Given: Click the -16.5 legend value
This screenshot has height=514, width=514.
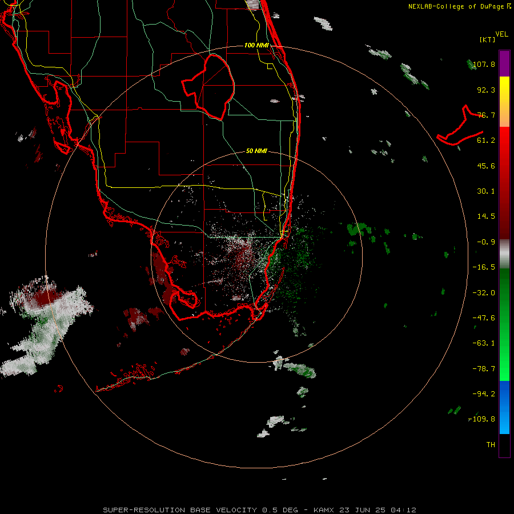Looking at the screenshot, I should click(x=484, y=267).
